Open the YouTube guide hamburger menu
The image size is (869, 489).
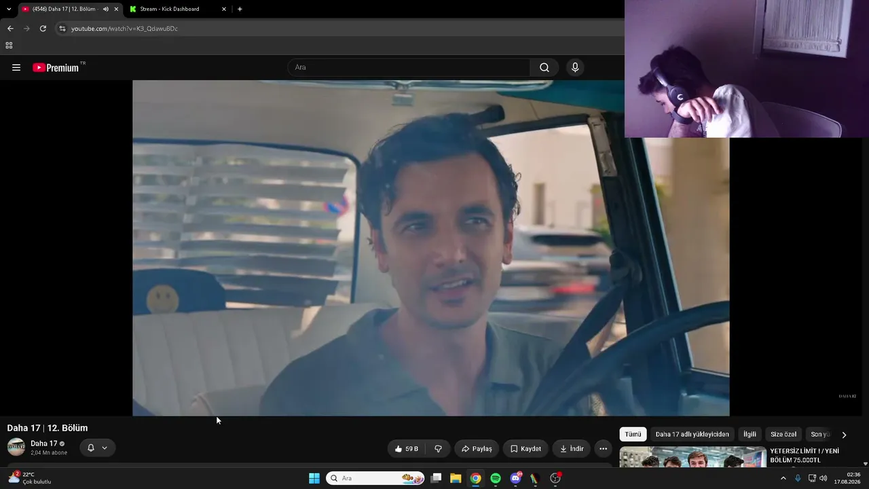click(16, 67)
